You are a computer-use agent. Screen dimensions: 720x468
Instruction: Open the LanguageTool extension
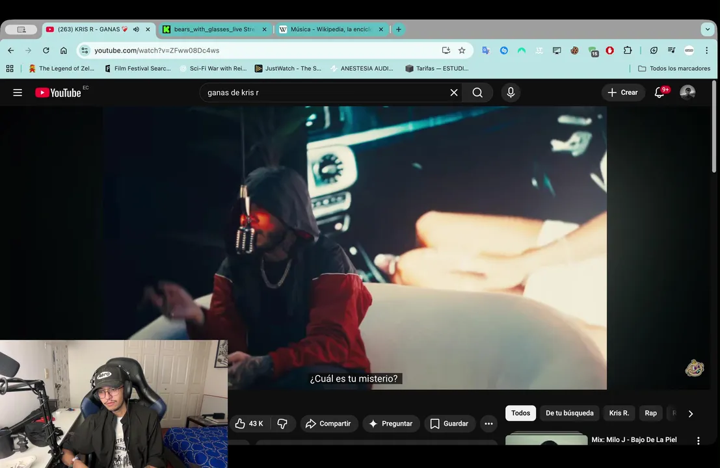(x=539, y=51)
